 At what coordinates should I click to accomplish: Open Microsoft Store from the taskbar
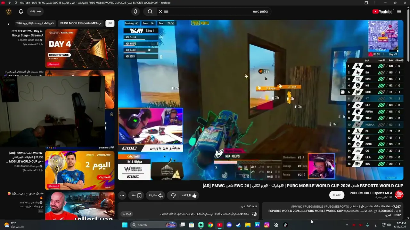192,225
